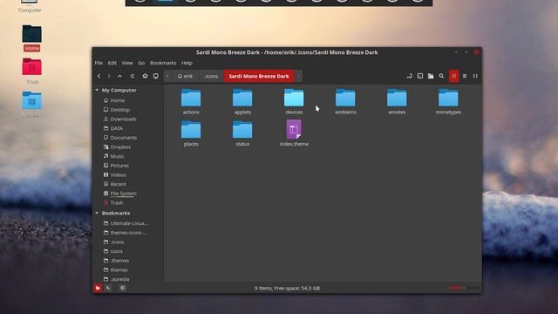This screenshot has width=558, height=314.
Task: Open Help menu
Action: [x=187, y=63]
